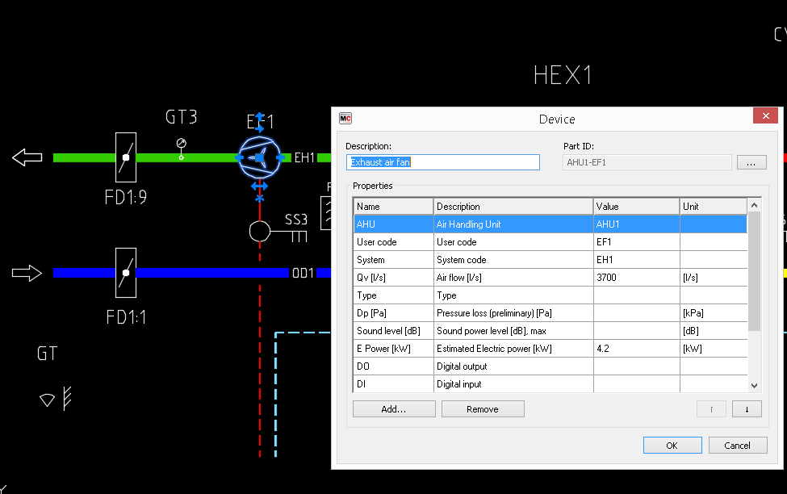Click the Description text field
The height and width of the screenshot is (494, 787).
[442, 163]
